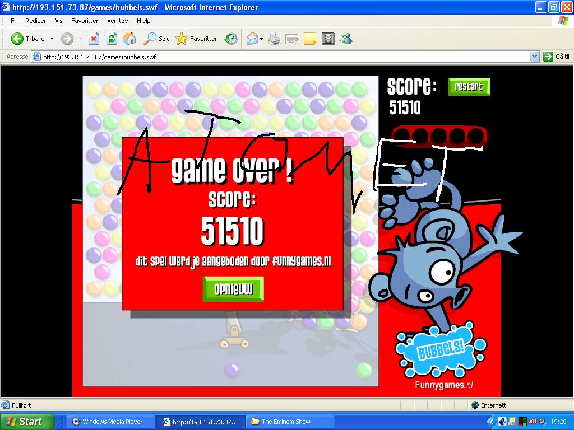574x430 pixels.
Task: Open the Hjelp menu
Action: [143, 21]
